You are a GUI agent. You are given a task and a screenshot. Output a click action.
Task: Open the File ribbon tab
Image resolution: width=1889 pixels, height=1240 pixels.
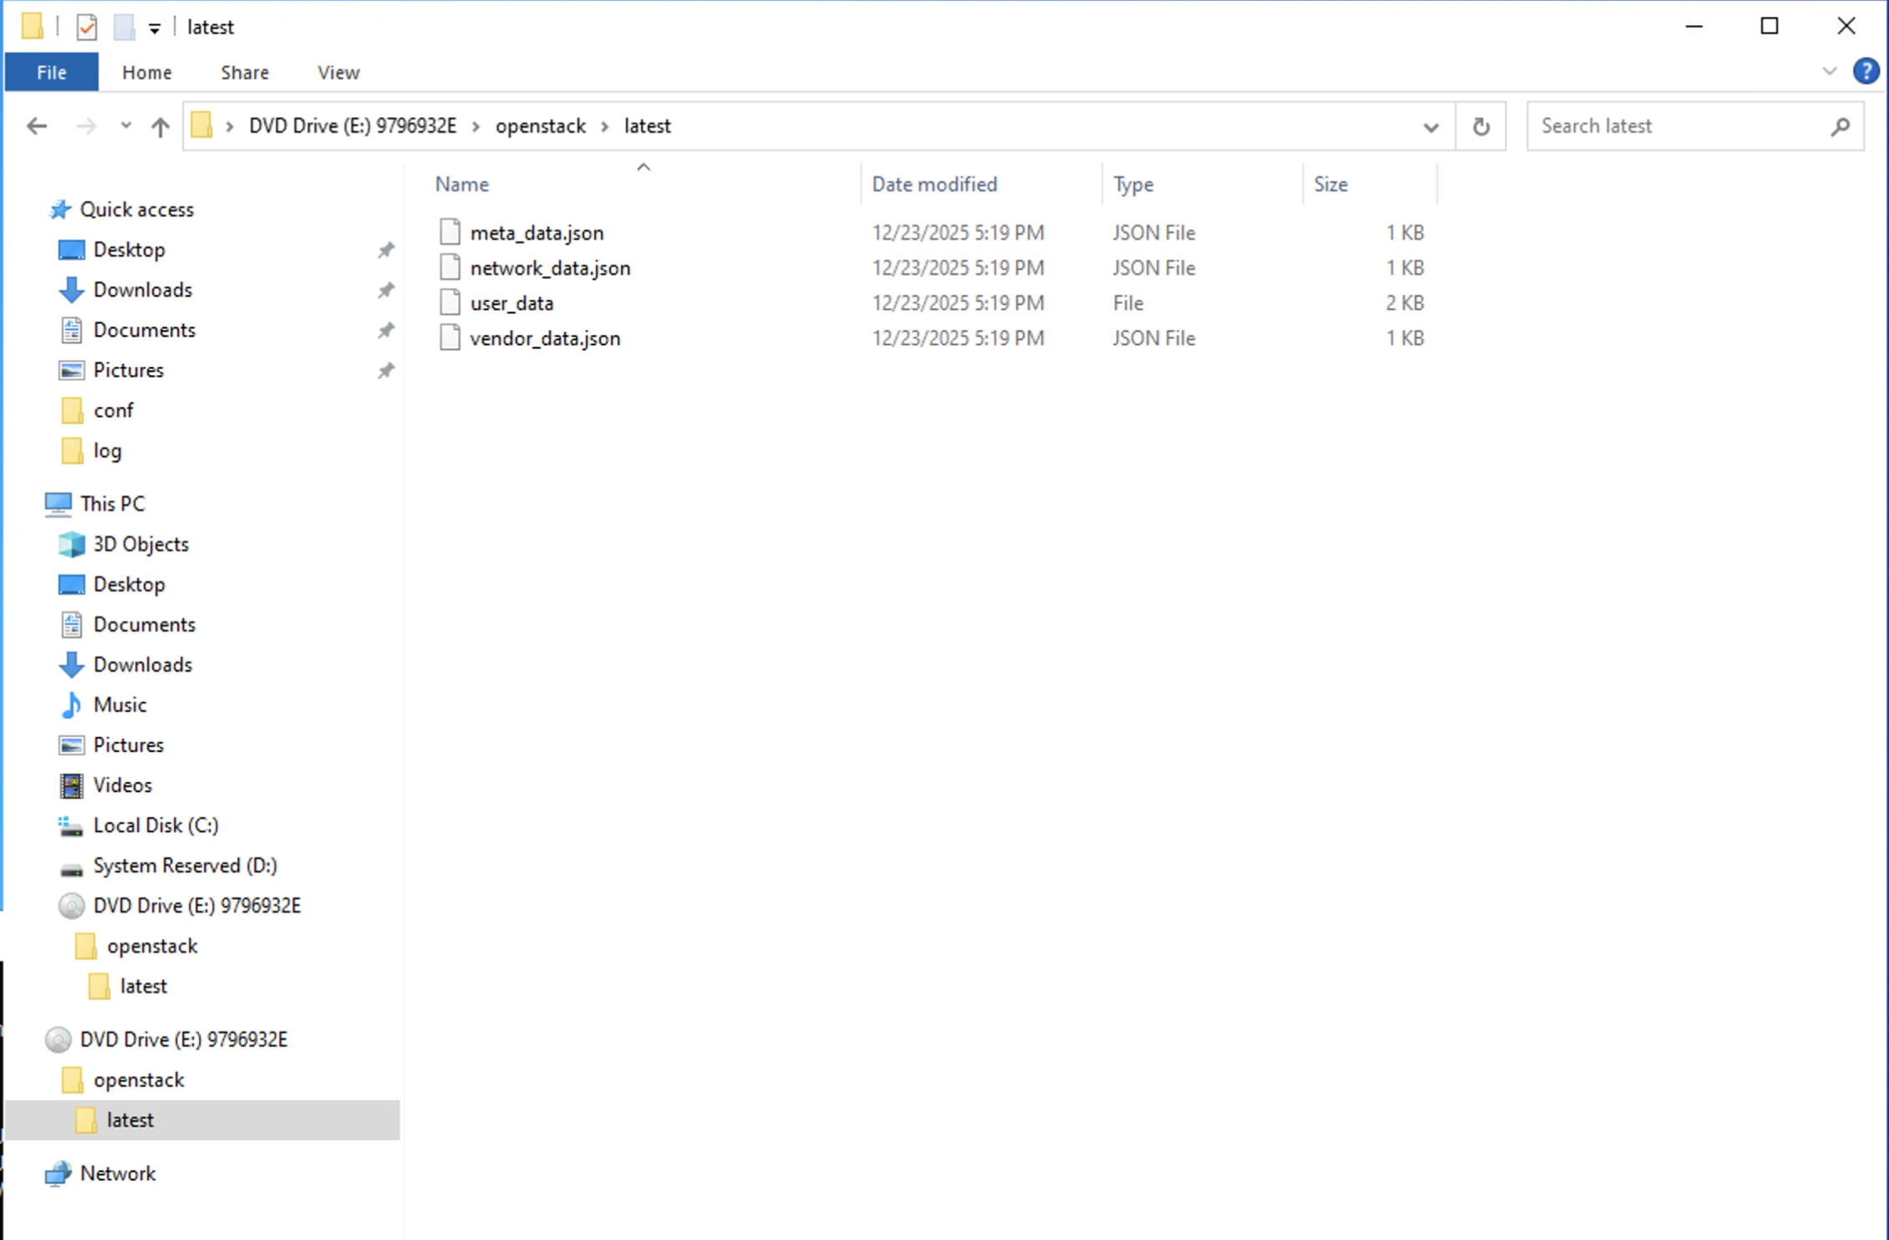(52, 73)
